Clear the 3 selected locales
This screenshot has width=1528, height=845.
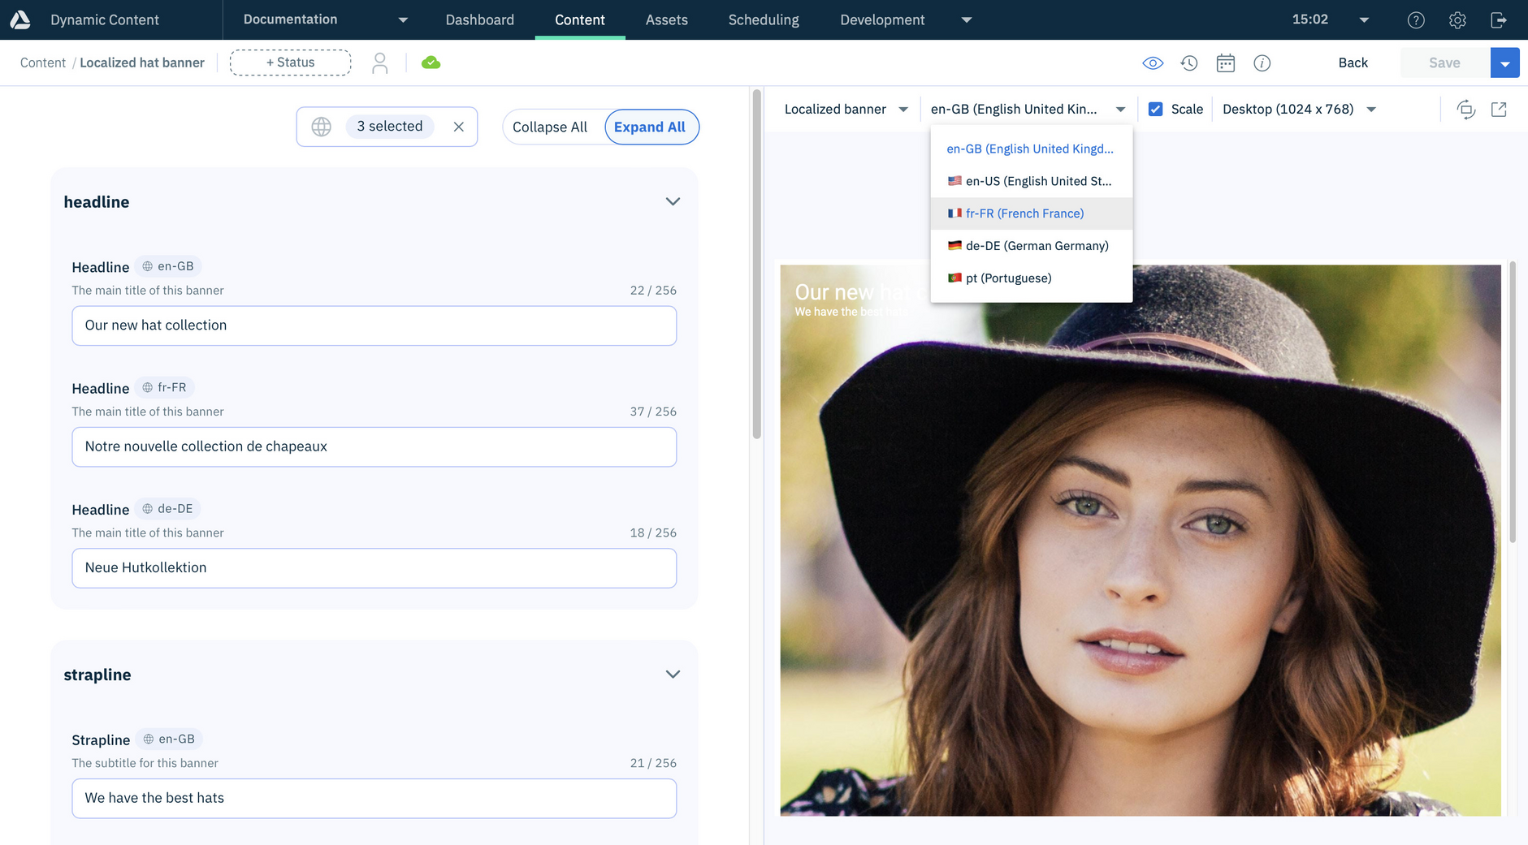point(459,127)
